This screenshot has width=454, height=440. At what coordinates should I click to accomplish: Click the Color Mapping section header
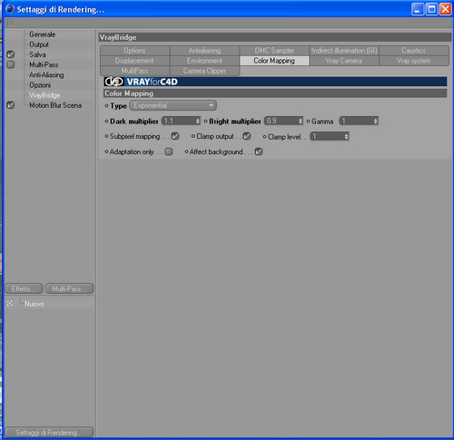pos(275,93)
